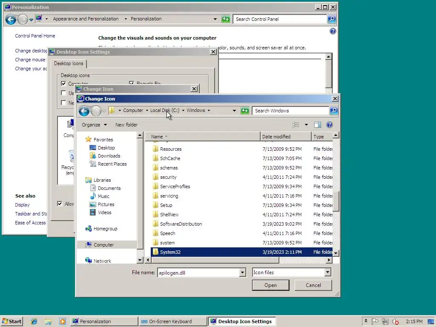Screen dimensions: 436x327
Task: Select the Desktop Icons tab
Action: click(x=69, y=63)
